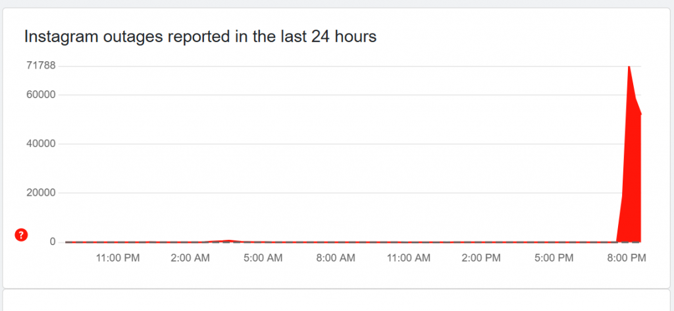Select the 40000 y-axis label
674x311 pixels.
click(39, 144)
